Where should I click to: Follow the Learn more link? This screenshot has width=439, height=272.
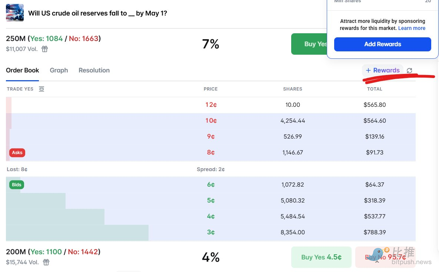[x=412, y=28]
